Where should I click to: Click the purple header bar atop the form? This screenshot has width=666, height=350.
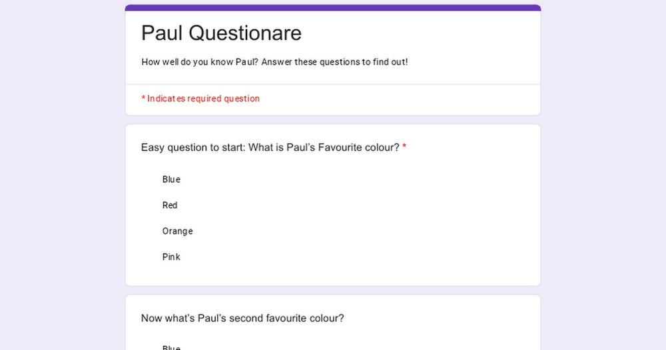click(332, 7)
